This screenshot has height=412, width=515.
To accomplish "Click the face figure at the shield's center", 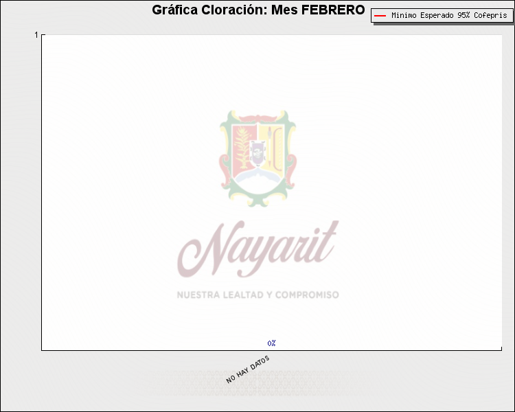I will point(258,153).
